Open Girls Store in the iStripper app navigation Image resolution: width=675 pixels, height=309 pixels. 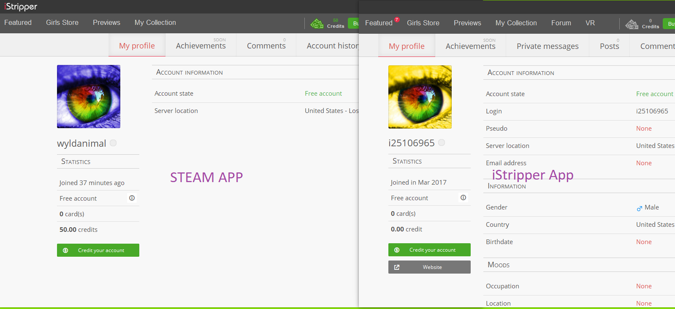[423, 23]
